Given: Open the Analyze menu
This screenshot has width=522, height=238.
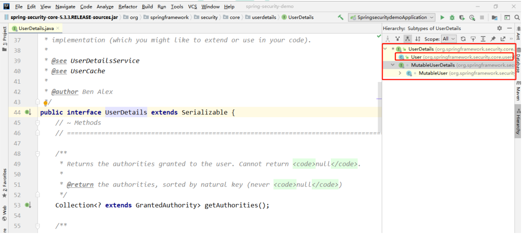Looking at the screenshot, I should pyautogui.click(x=105, y=7).
